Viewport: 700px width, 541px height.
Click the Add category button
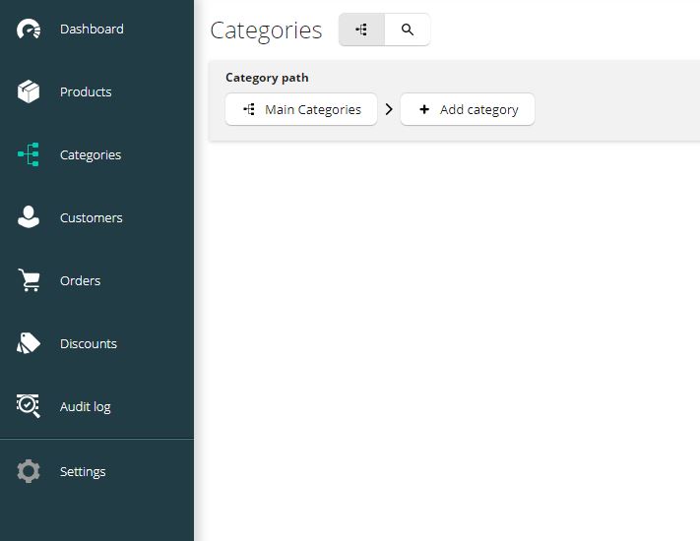468,109
